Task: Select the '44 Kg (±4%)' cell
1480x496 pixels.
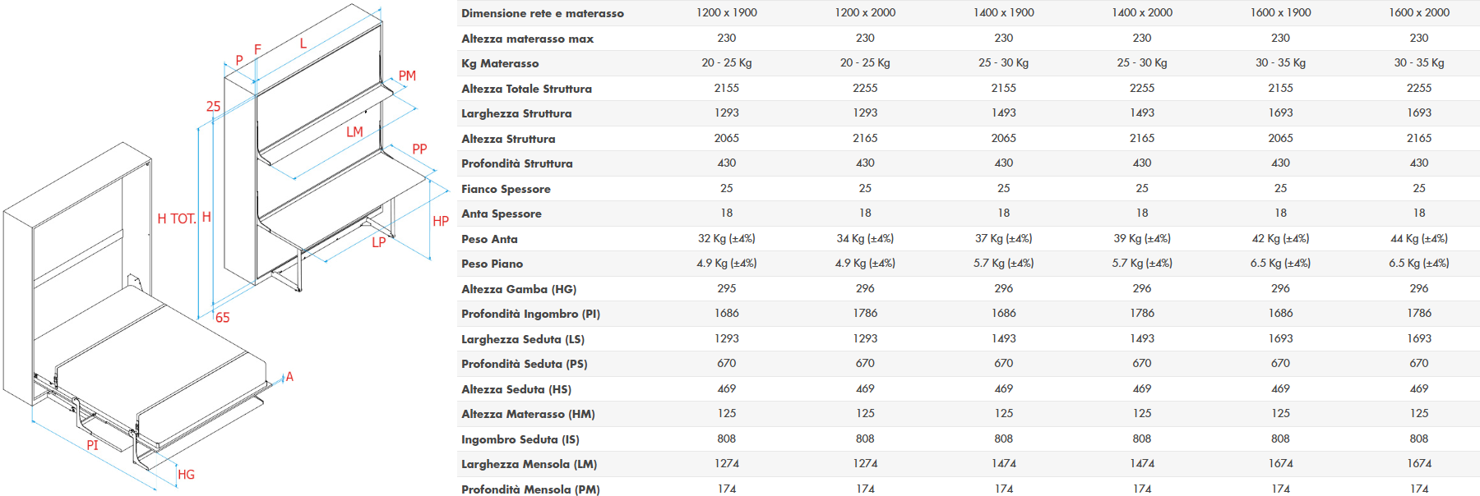Action: click(1418, 239)
